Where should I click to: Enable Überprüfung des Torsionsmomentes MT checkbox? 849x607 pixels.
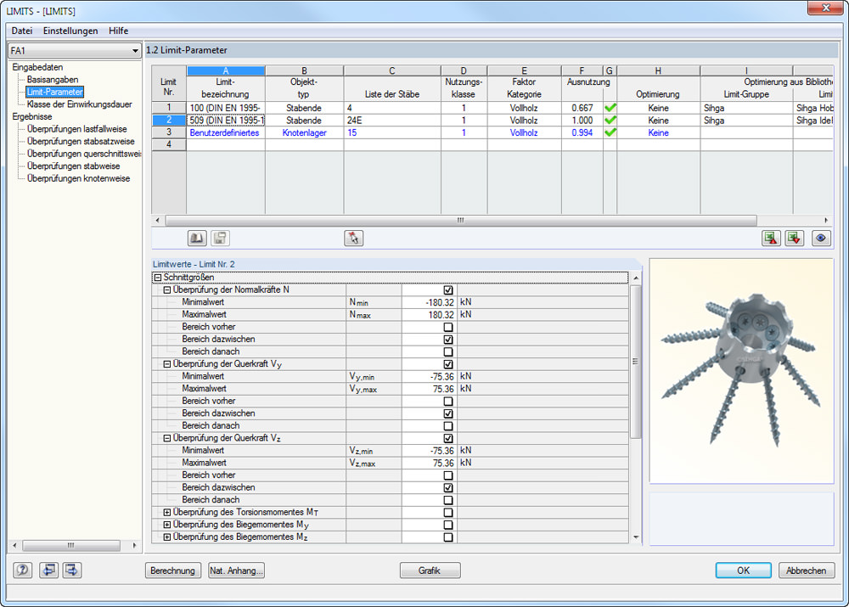448,513
